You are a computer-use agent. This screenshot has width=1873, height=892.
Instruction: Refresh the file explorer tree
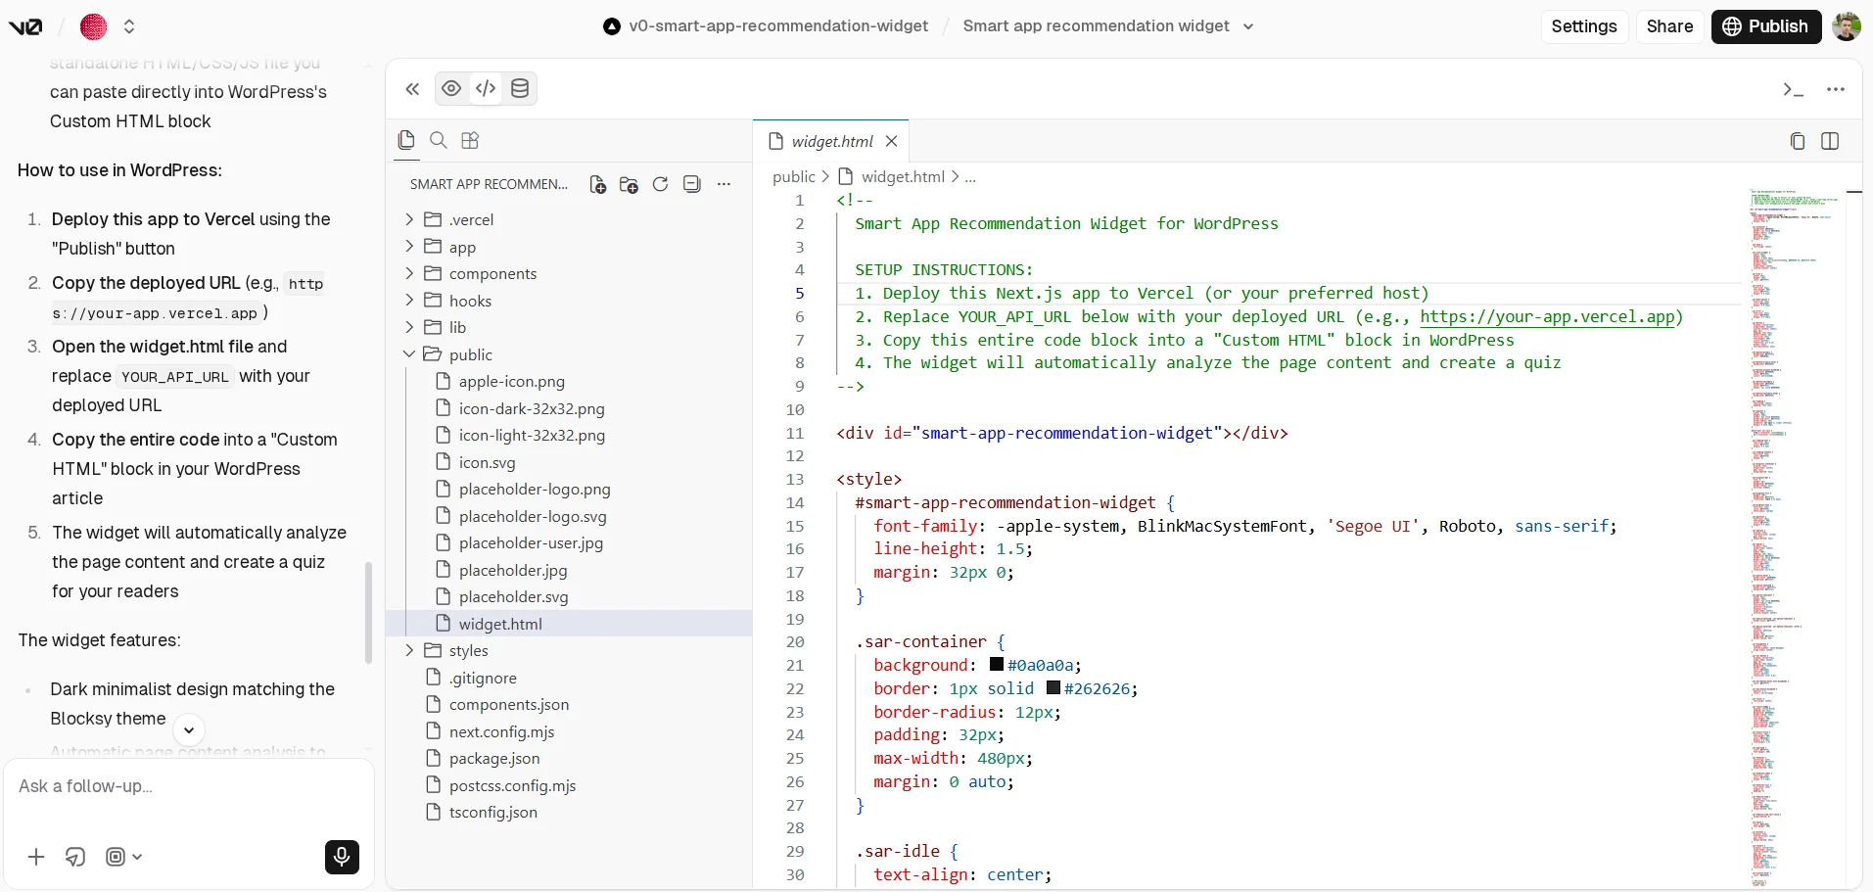pos(660,184)
